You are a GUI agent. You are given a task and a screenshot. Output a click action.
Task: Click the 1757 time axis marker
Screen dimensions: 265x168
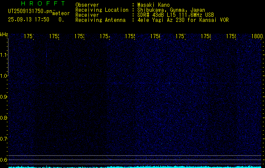pyautogui.click(x=180, y=36)
